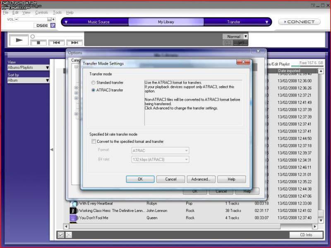Click the horizontal scrollbar of the album list
This screenshot has height=248, width=331.
pos(175,226)
